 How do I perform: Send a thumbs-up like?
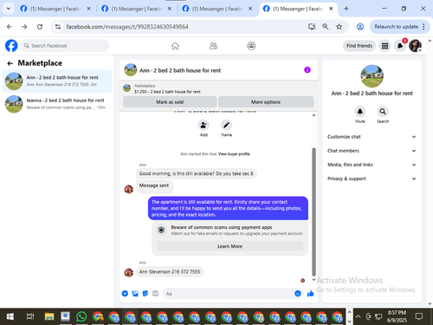coord(311,294)
